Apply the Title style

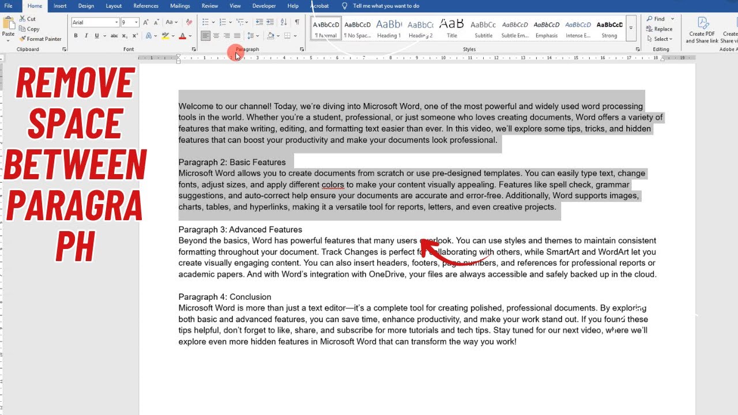click(x=452, y=28)
